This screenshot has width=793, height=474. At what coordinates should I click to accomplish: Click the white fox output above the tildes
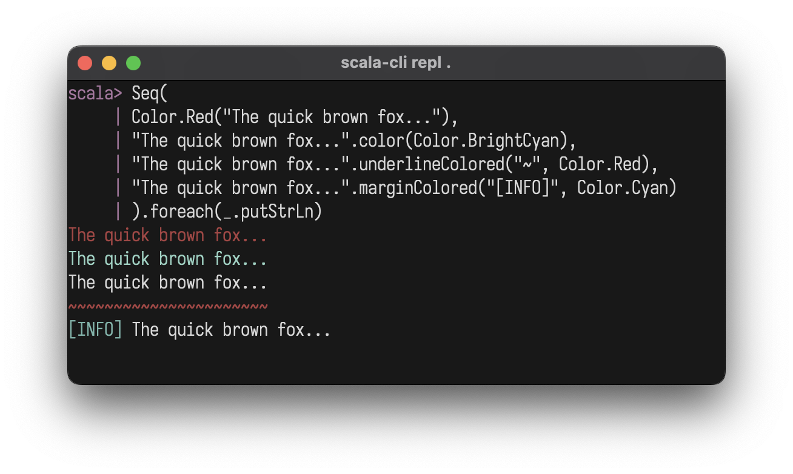[x=168, y=282]
